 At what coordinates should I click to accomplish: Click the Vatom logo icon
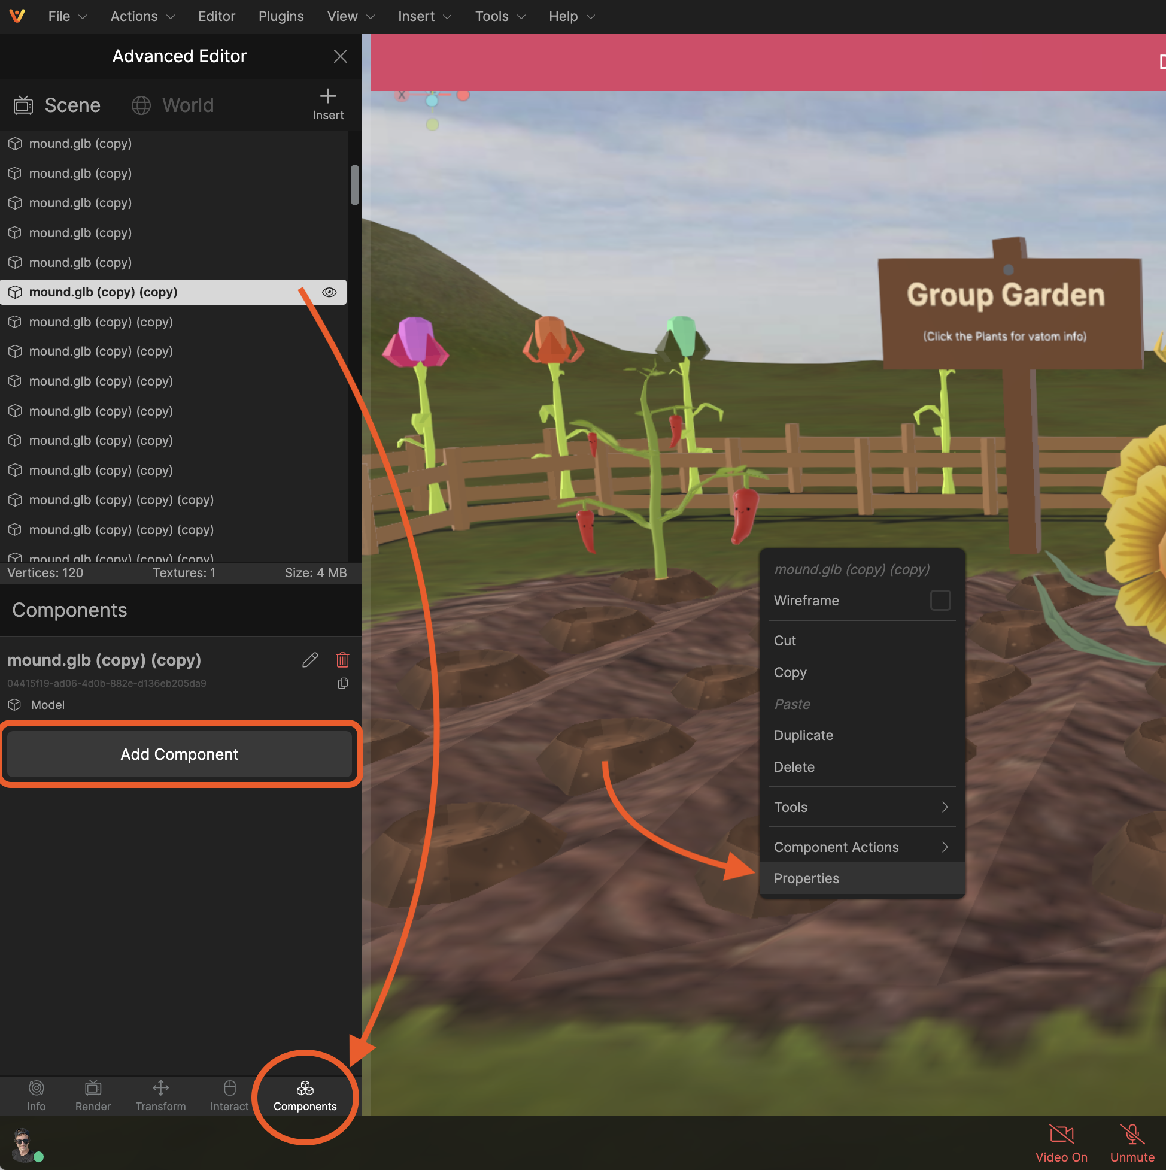17,16
